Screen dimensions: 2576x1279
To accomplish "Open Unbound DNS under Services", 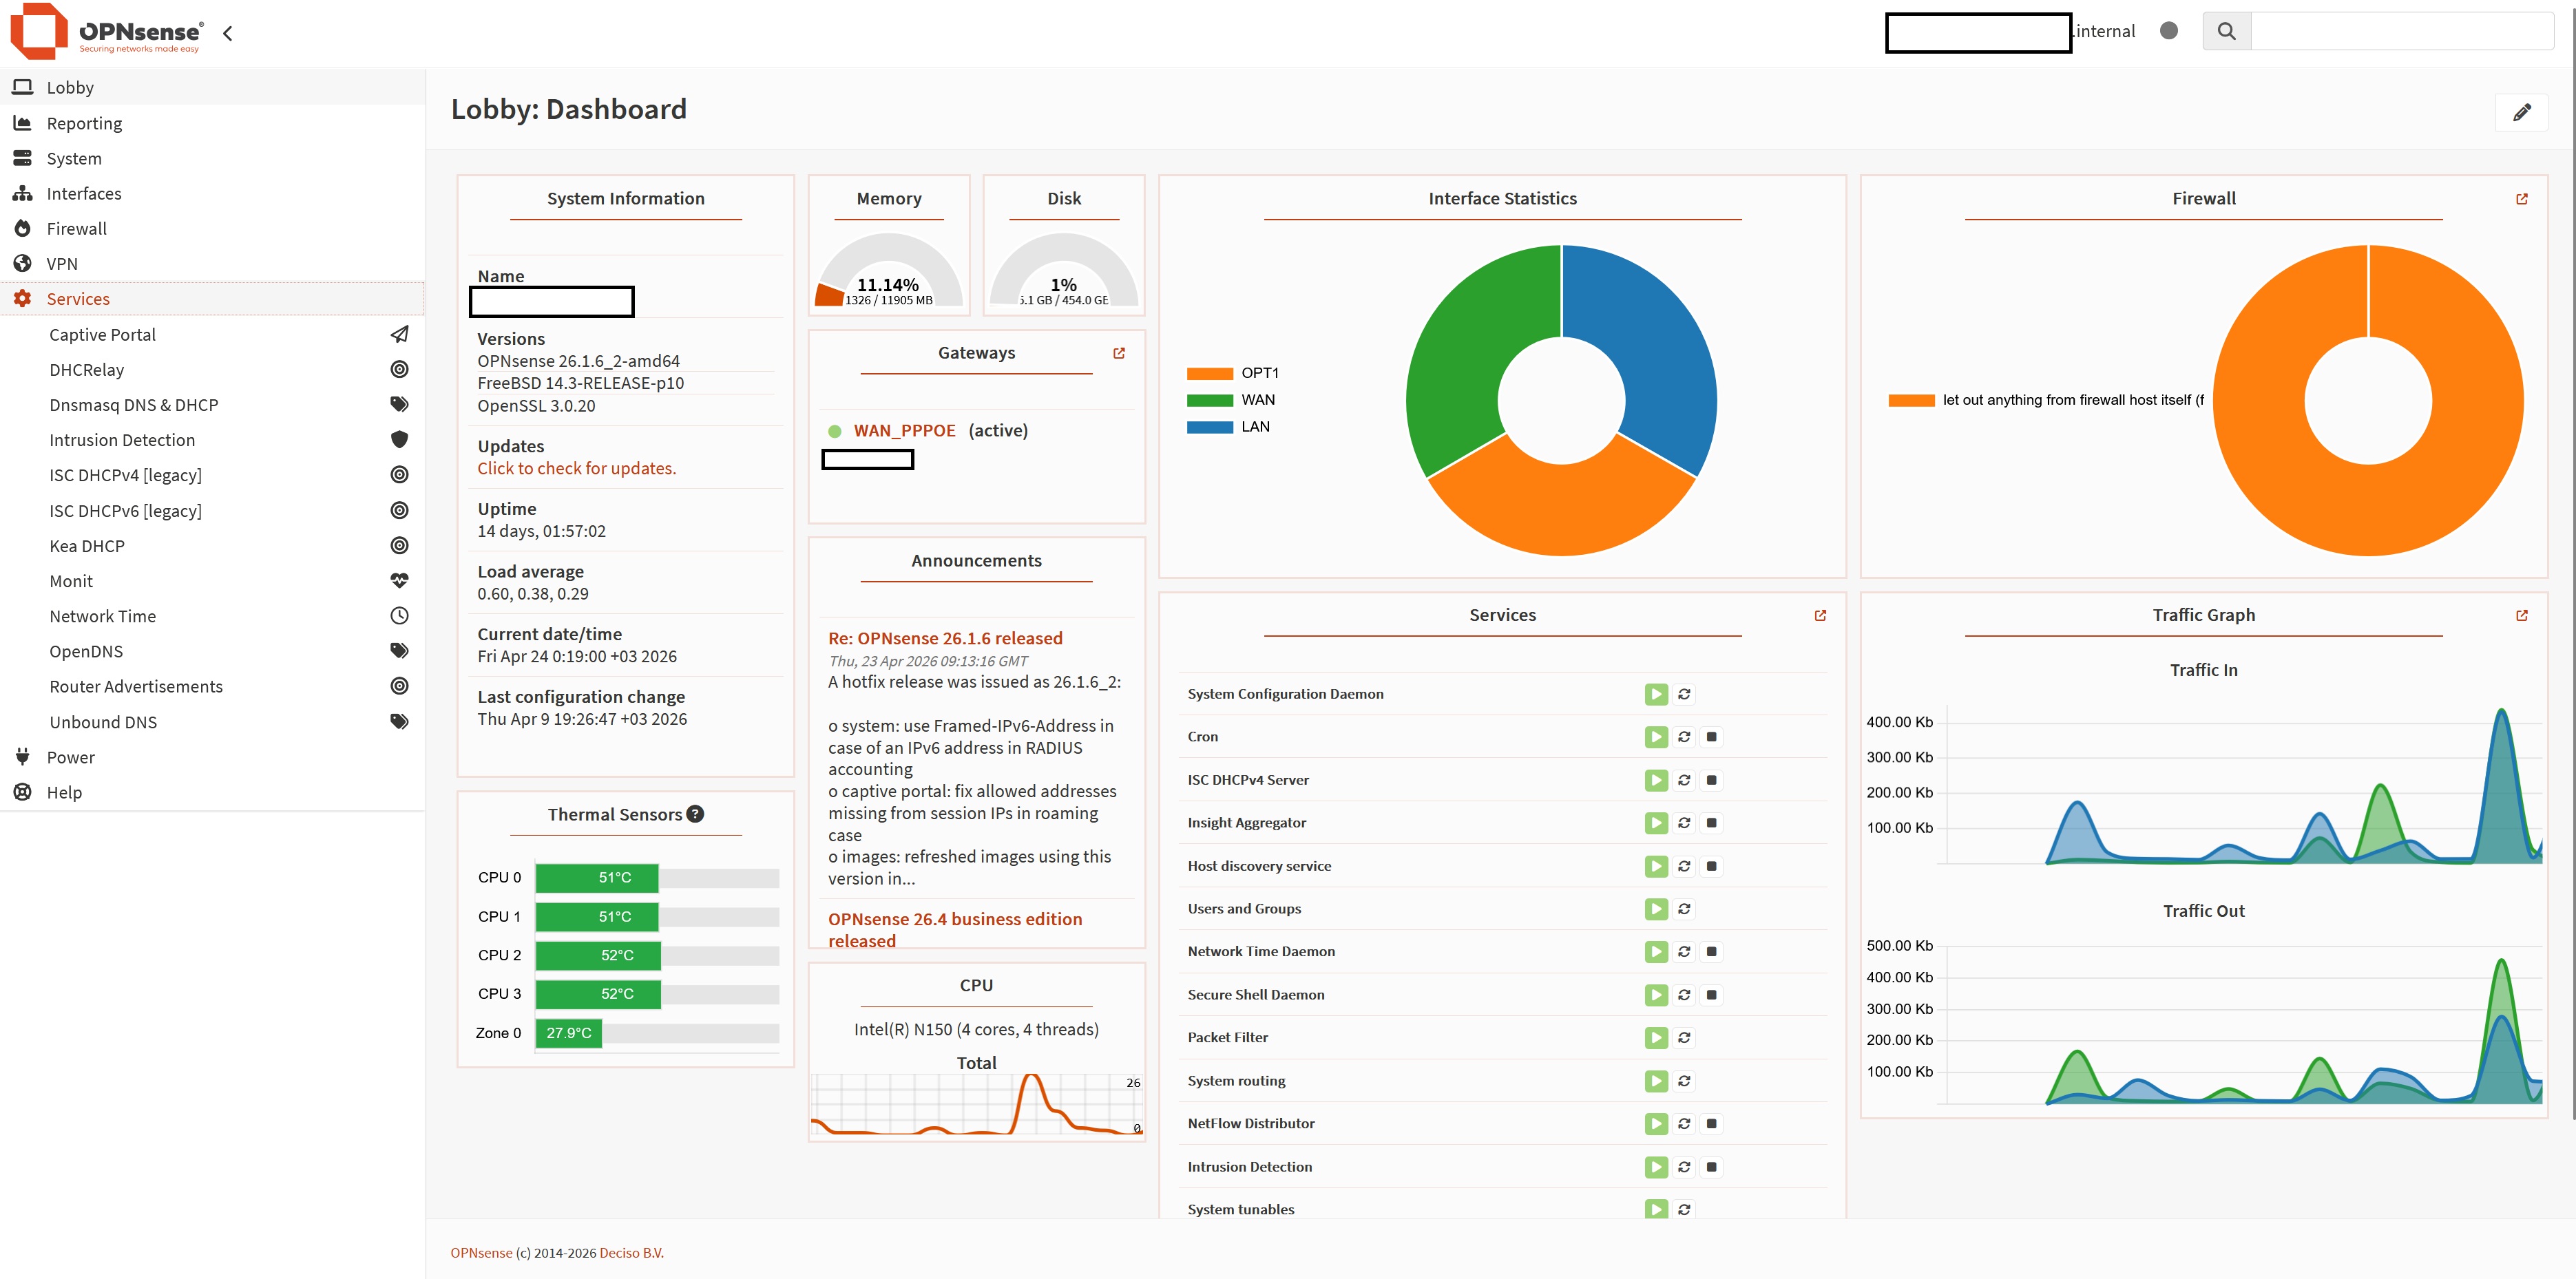I will click(103, 722).
